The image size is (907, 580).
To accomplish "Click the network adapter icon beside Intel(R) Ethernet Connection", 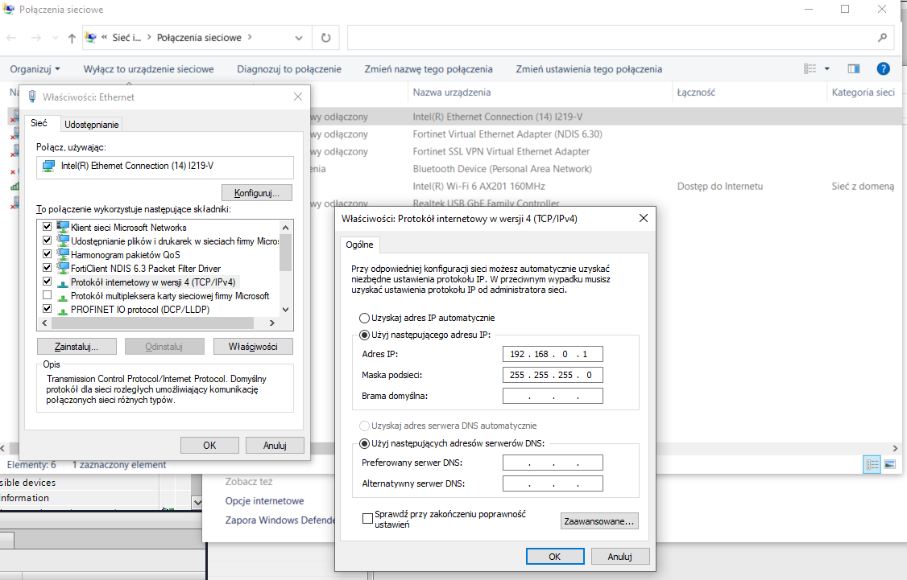I will (x=48, y=167).
